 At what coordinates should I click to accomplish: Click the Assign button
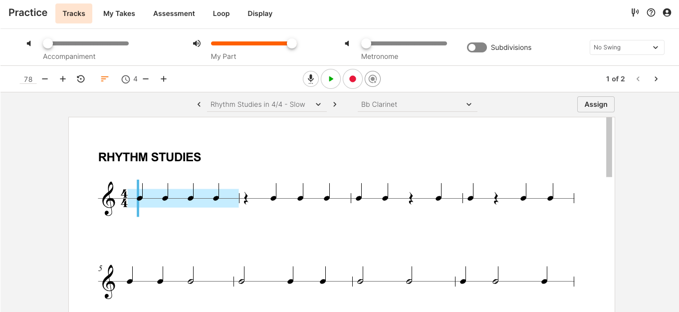(596, 104)
